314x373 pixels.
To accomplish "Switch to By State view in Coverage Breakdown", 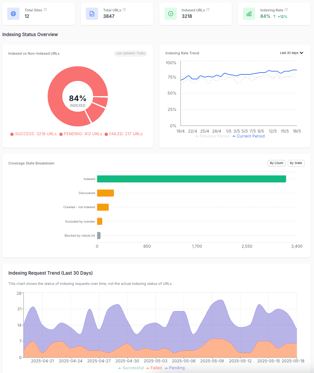I will click(x=296, y=163).
